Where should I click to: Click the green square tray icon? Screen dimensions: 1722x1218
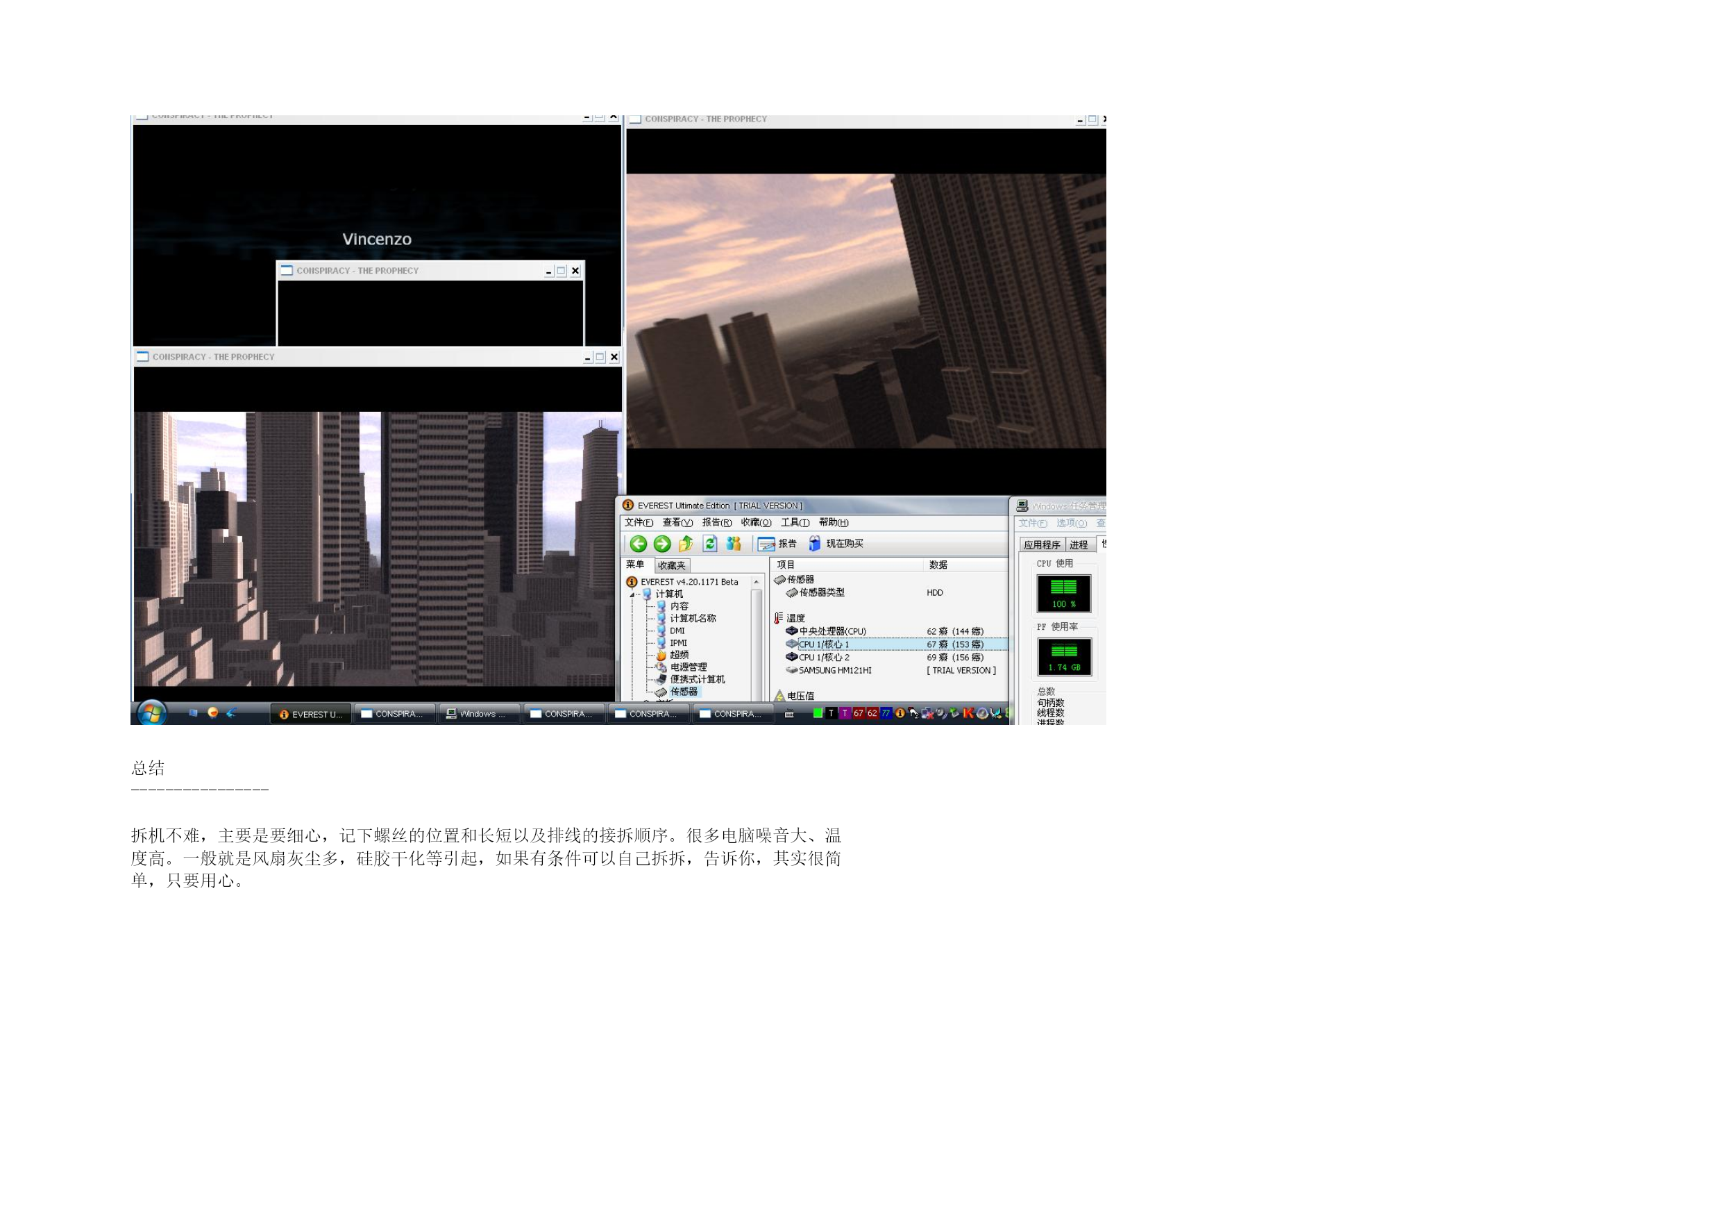click(818, 713)
